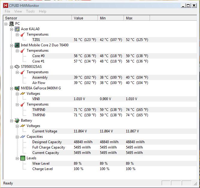
Task: Click the Battery icon
Action: pos(17,120)
